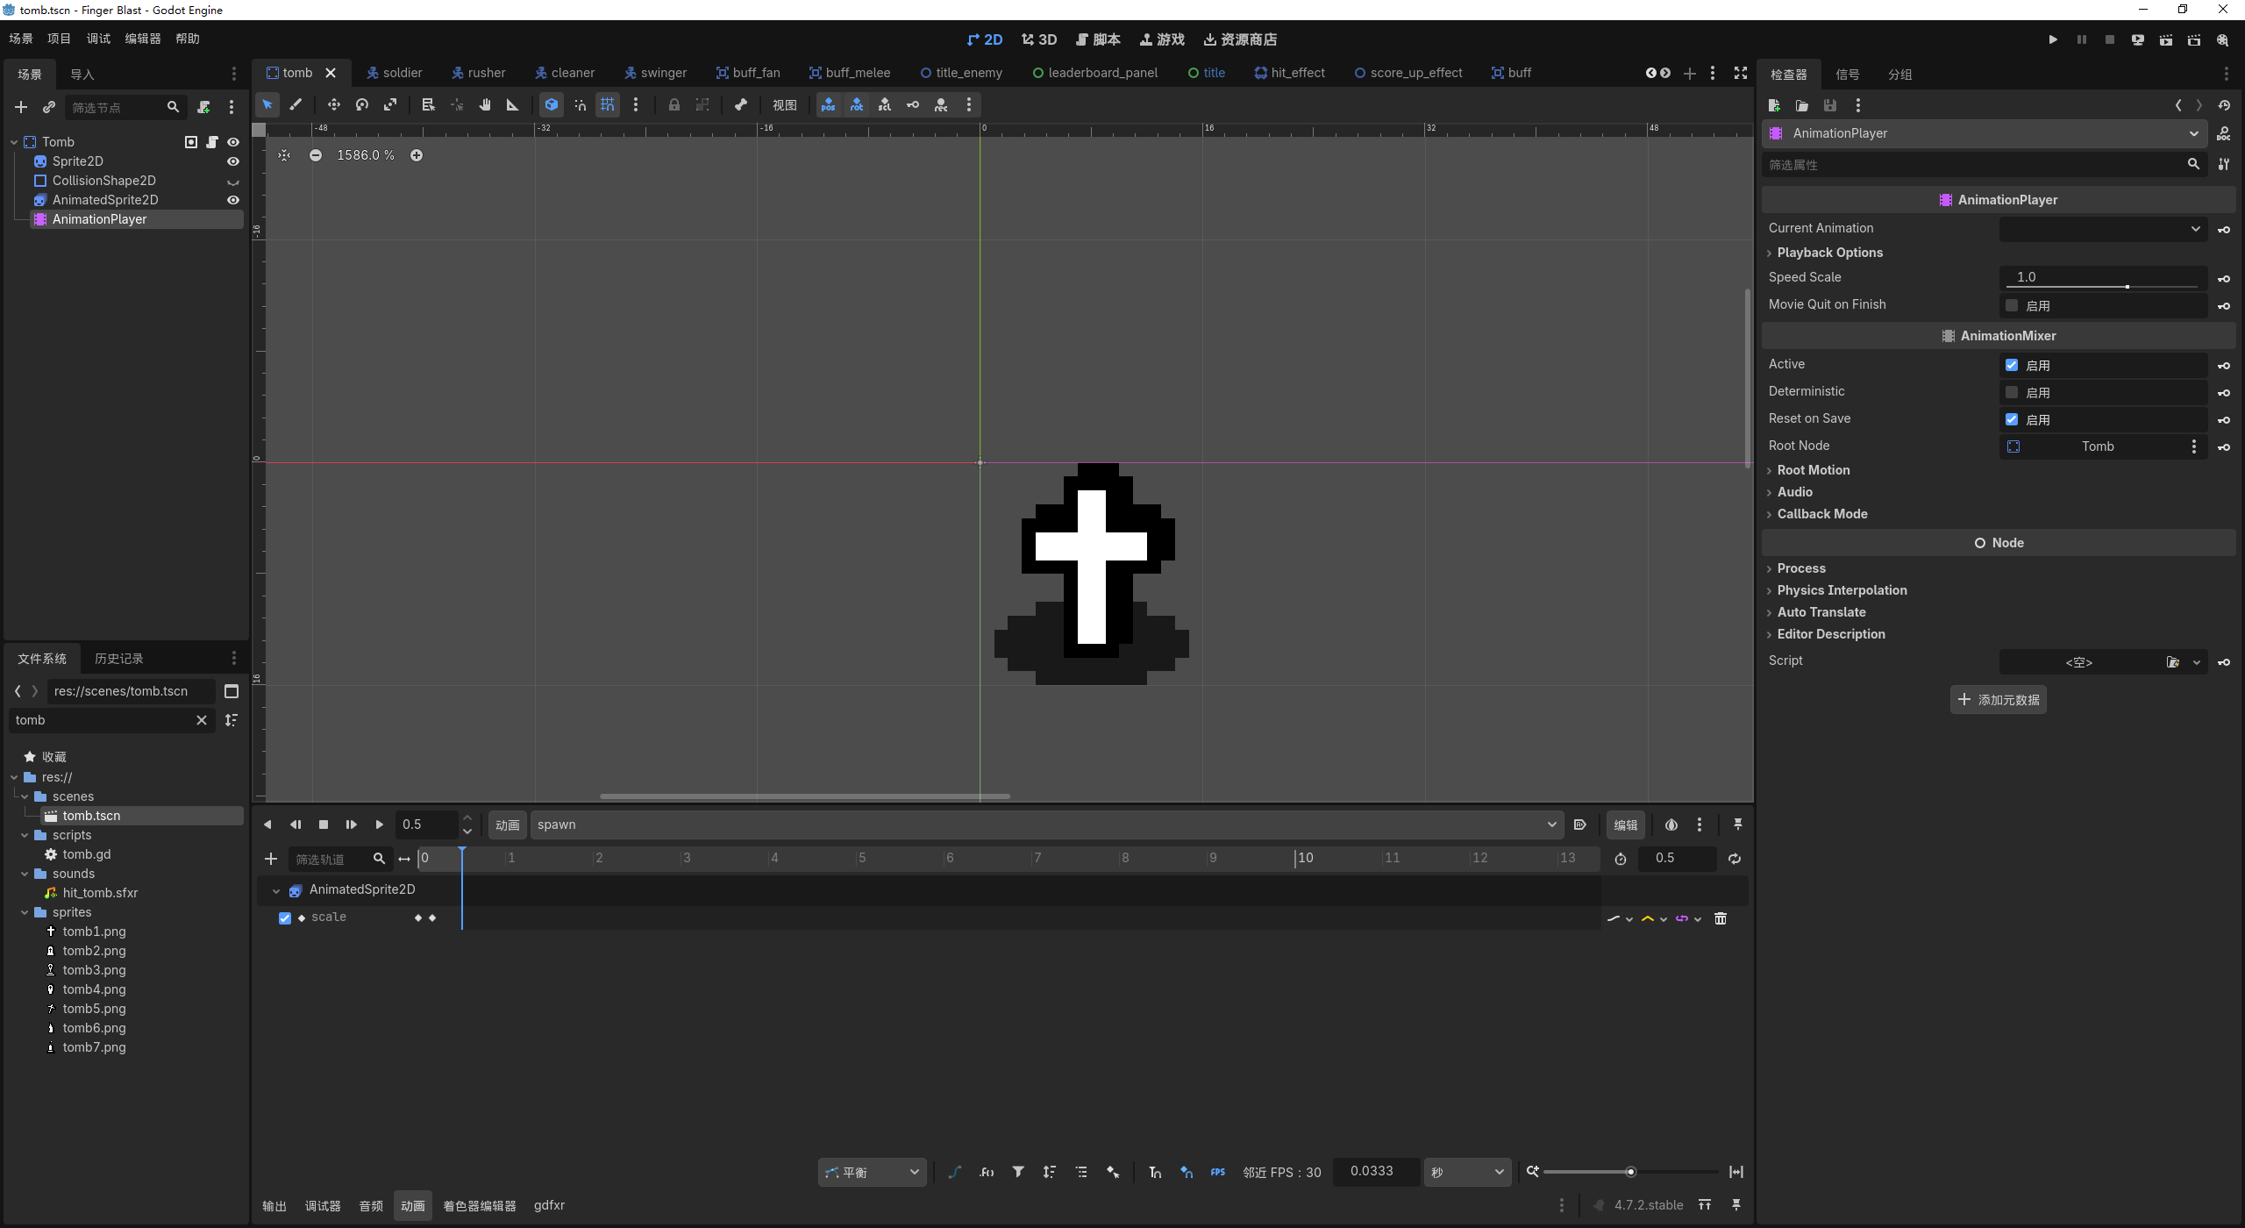Toggle animation loop icon beside length
The image size is (2245, 1228).
coord(1734,859)
